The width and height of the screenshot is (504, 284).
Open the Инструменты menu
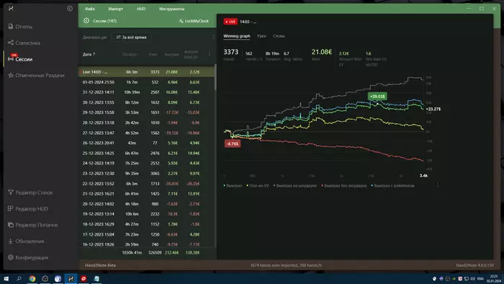(x=171, y=9)
